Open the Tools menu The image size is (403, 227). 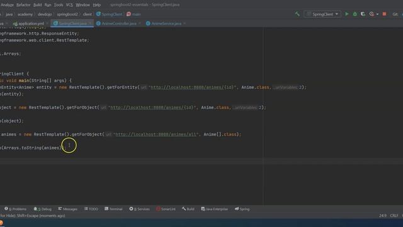point(59,5)
